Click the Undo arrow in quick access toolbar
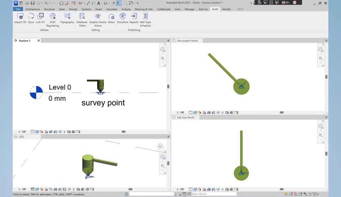Image resolution: width=341 pixels, height=197 pixels. (45, 3)
